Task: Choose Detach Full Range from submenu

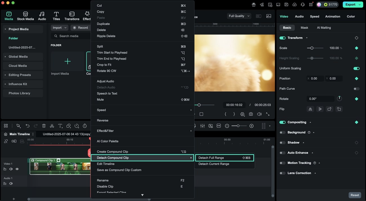Action: pos(224,158)
